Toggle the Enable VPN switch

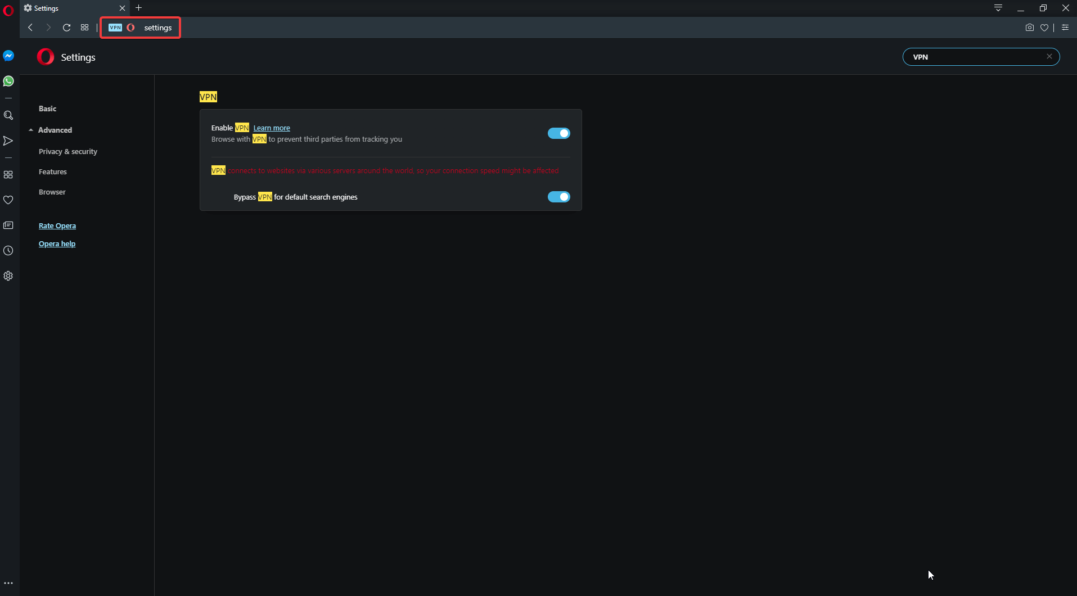[x=558, y=133]
